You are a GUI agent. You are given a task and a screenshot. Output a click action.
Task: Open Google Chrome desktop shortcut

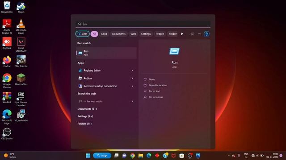7,81
